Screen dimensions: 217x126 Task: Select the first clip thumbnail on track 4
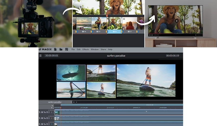click(55, 118)
